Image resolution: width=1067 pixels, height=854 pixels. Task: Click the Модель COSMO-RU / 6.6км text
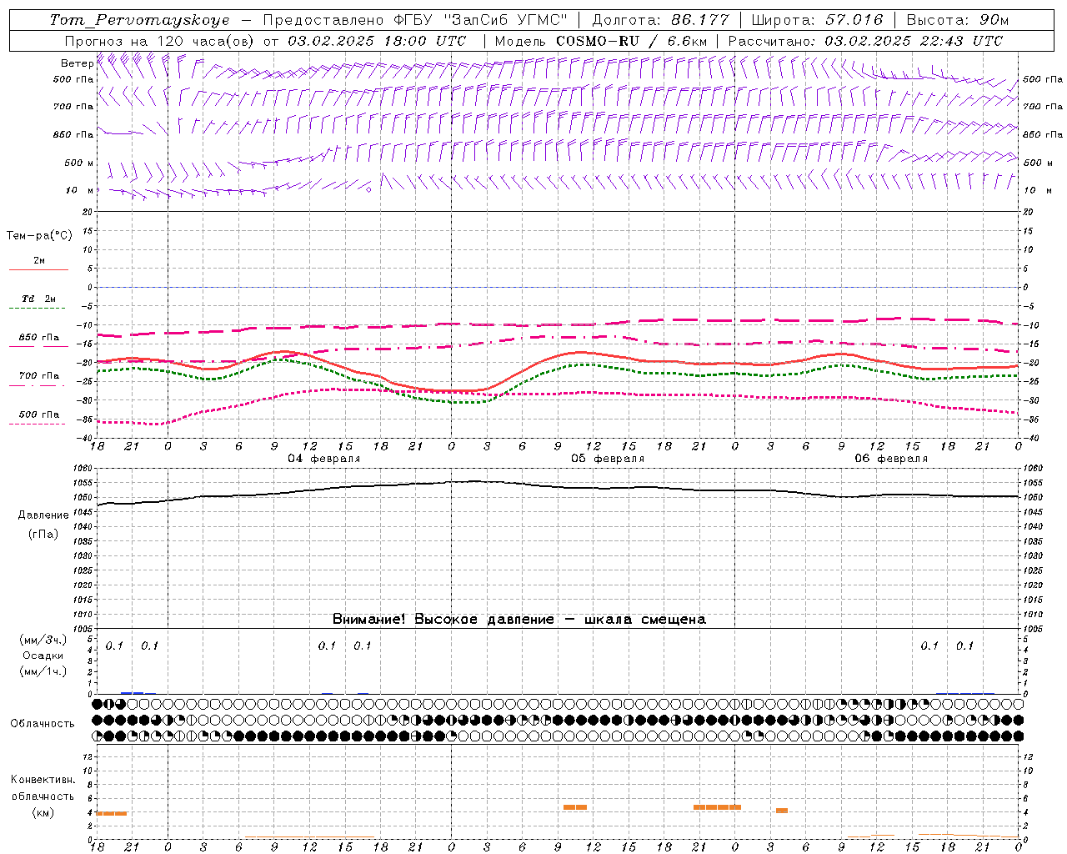(x=600, y=41)
